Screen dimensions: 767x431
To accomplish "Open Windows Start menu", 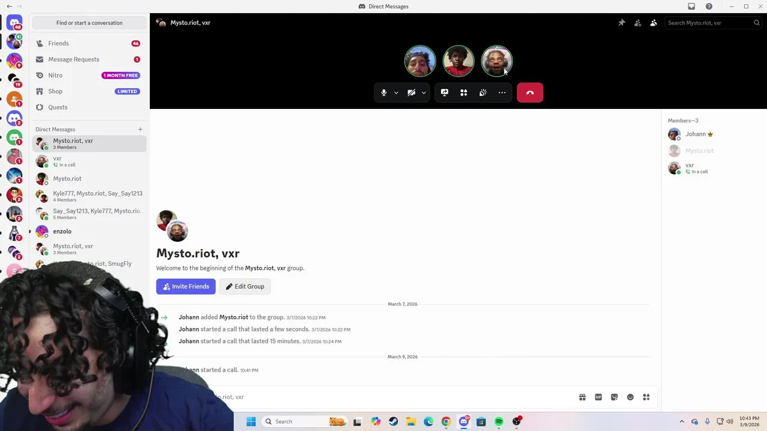I will (251, 421).
